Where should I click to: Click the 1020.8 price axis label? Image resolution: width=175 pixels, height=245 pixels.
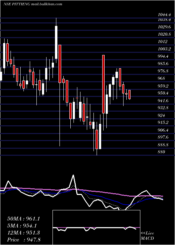click(x=164, y=34)
